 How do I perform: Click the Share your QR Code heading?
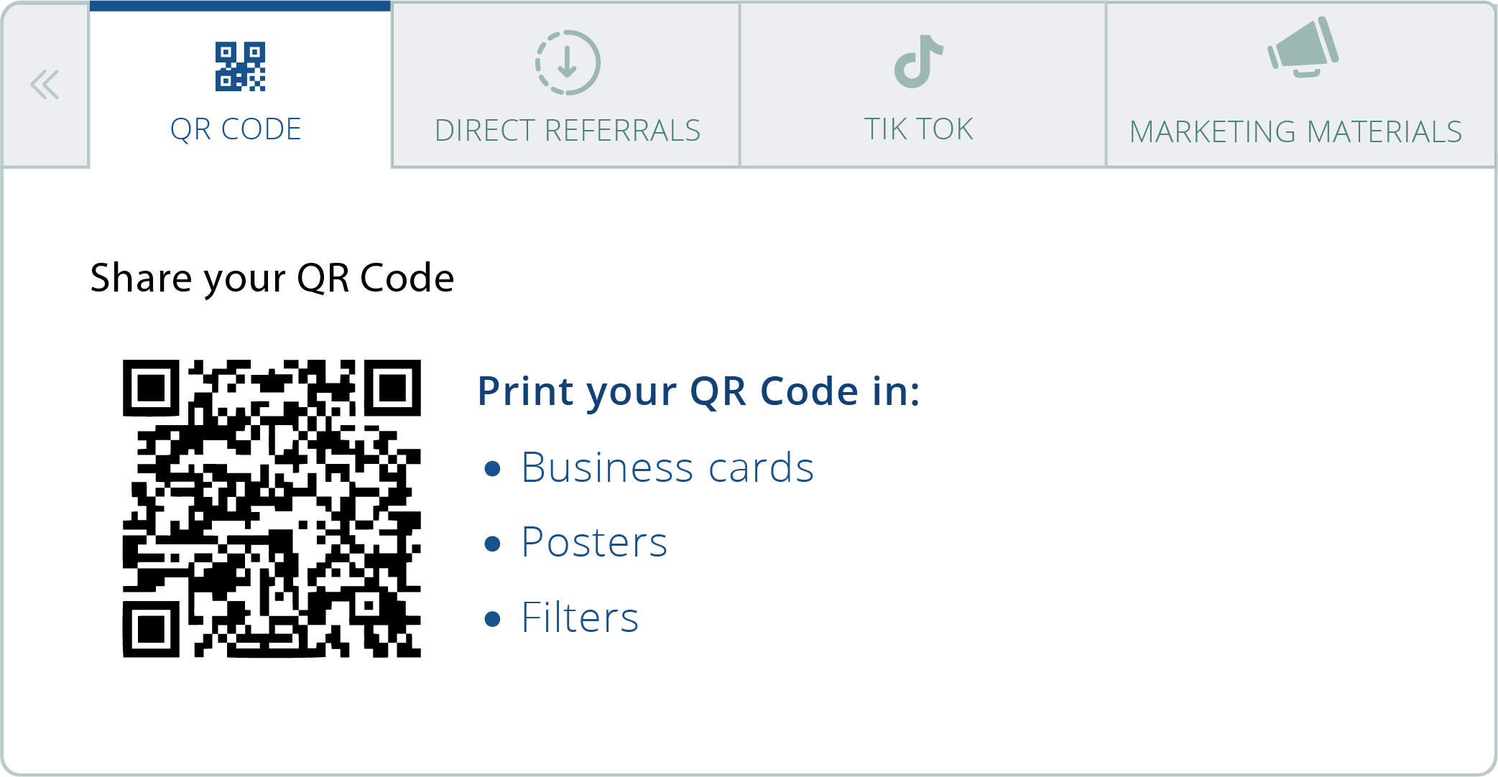tap(272, 279)
